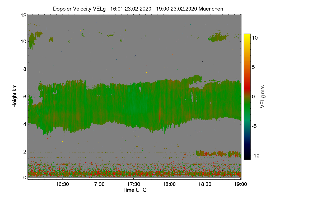Select the 19:00 time axis label
Image resolution: width=317 pixels, height=211 pixels.
[x=240, y=184]
